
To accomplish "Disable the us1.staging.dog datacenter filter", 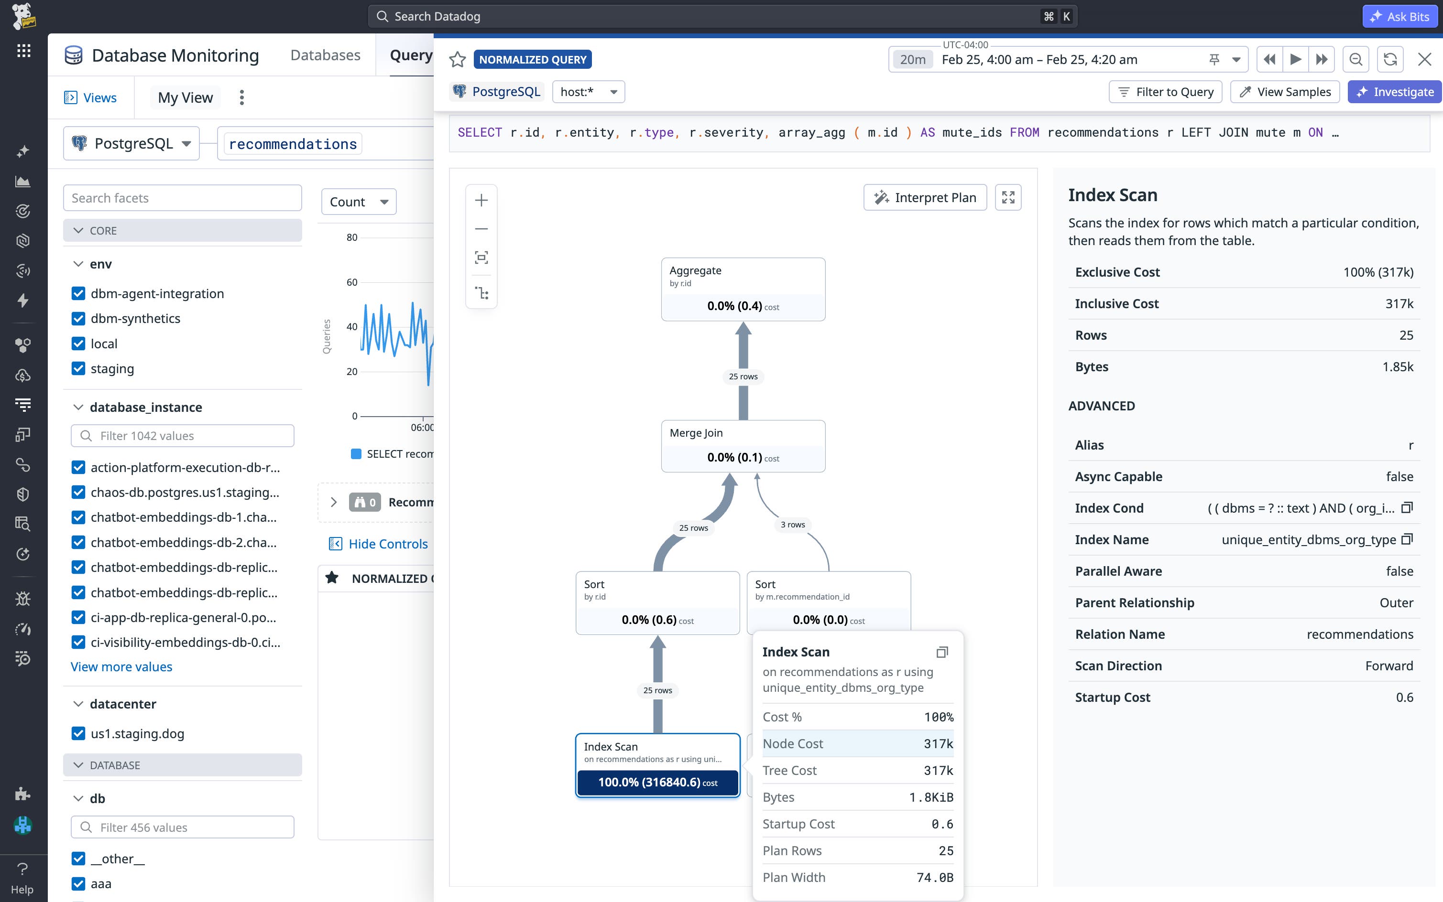I will tap(79, 733).
